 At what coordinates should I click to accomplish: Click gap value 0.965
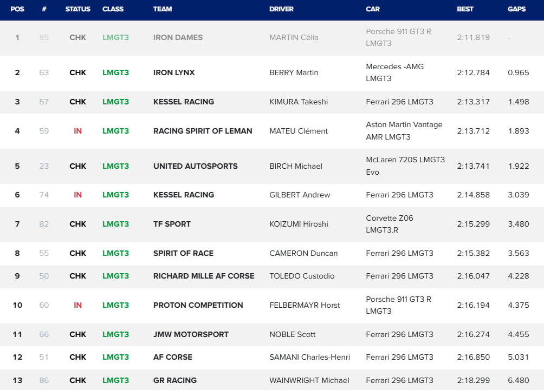click(x=519, y=72)
